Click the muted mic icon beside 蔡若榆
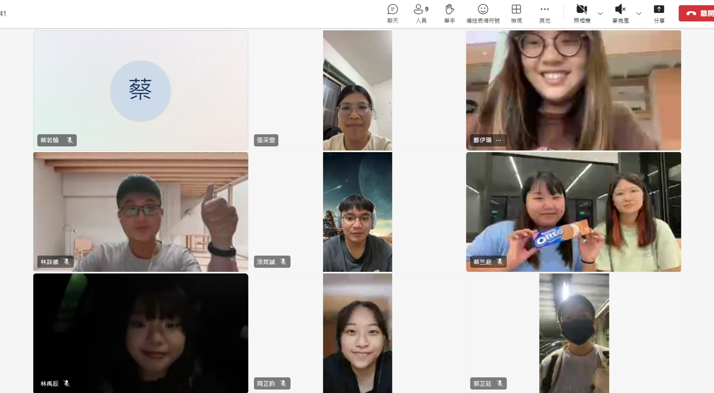The height and width of the screenshot is (393, 714). point(70,140)
